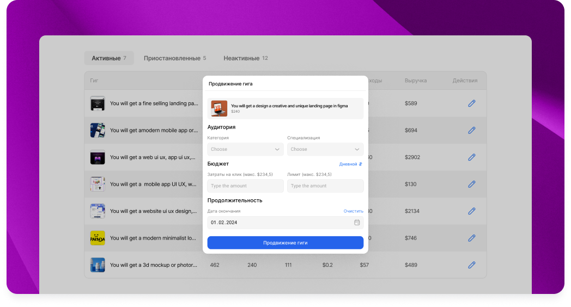Click the Очистить link to clear date

click(x=353, y=211)
